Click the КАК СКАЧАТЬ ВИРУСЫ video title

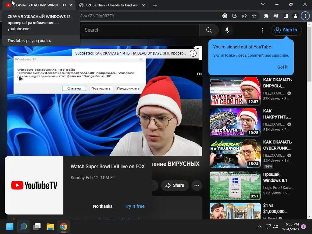tap(277, 83)
